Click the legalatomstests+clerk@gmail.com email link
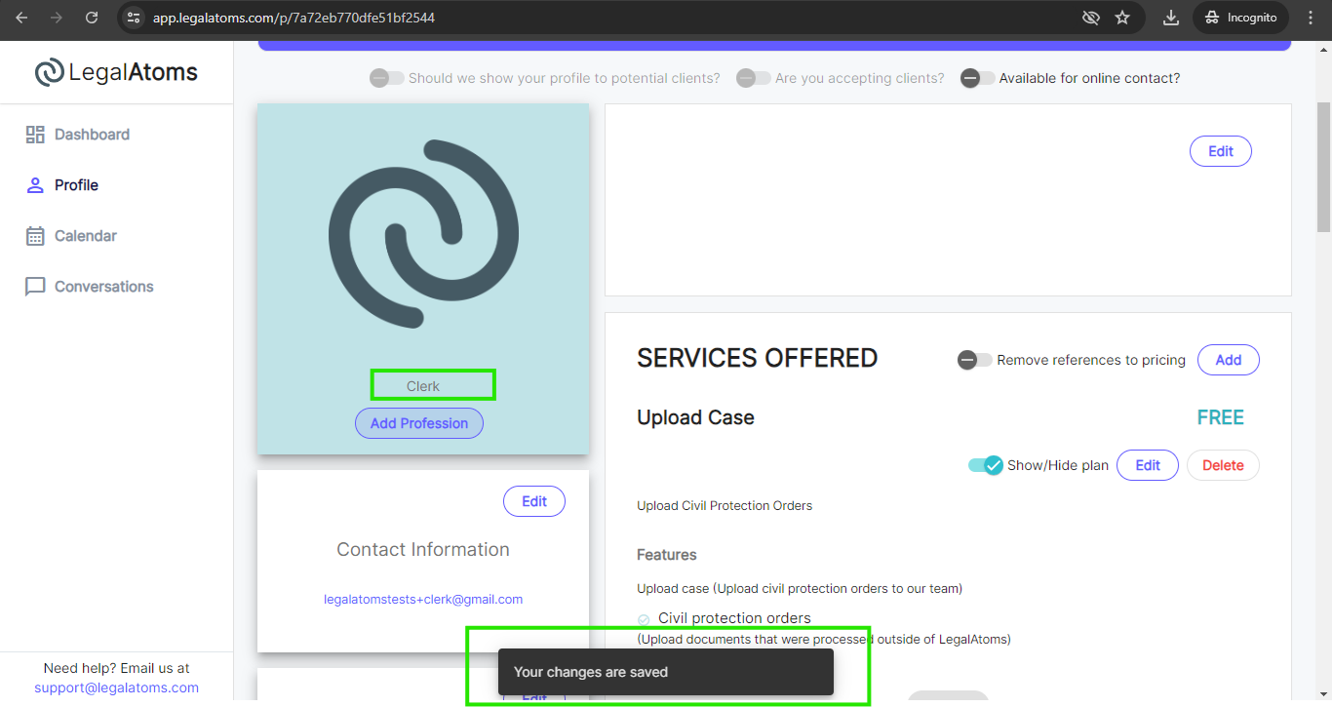The image size is (1332, 707). click(423, 600)
